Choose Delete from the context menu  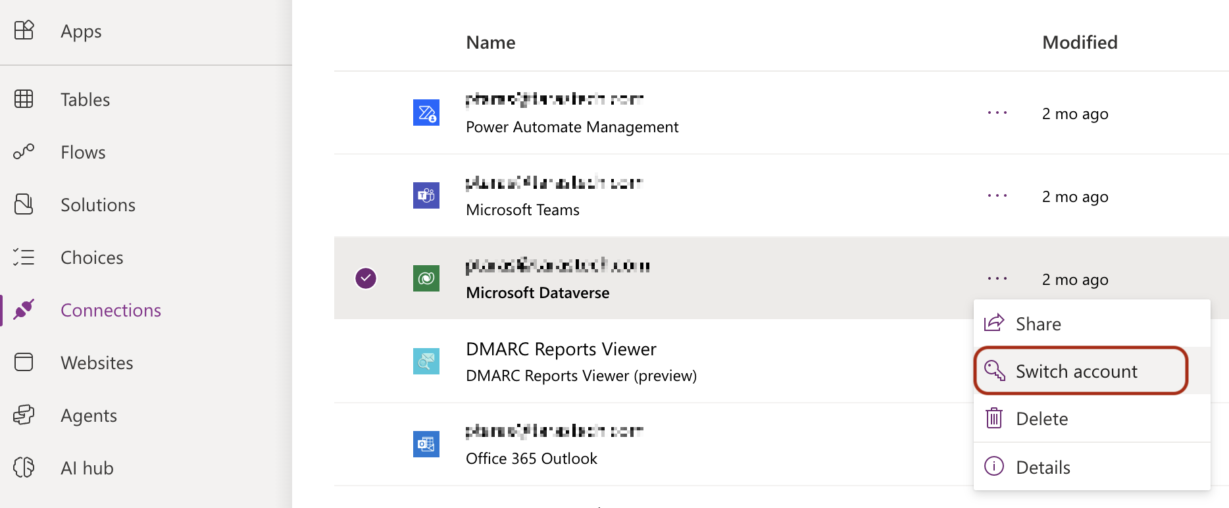1092,418
